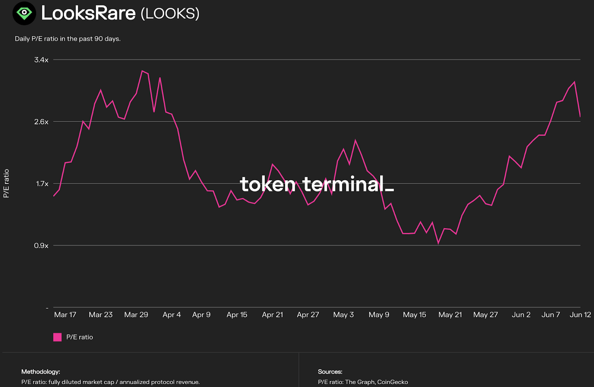Click the Daily P/E ratio subtitle text
Viewport: 594px width, 387px height.
tap(67, 38)
